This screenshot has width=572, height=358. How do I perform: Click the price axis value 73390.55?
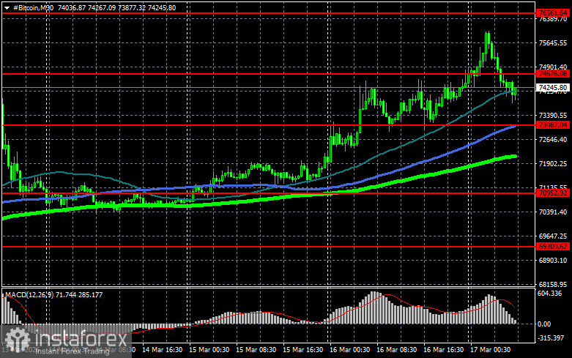[553, 116]
